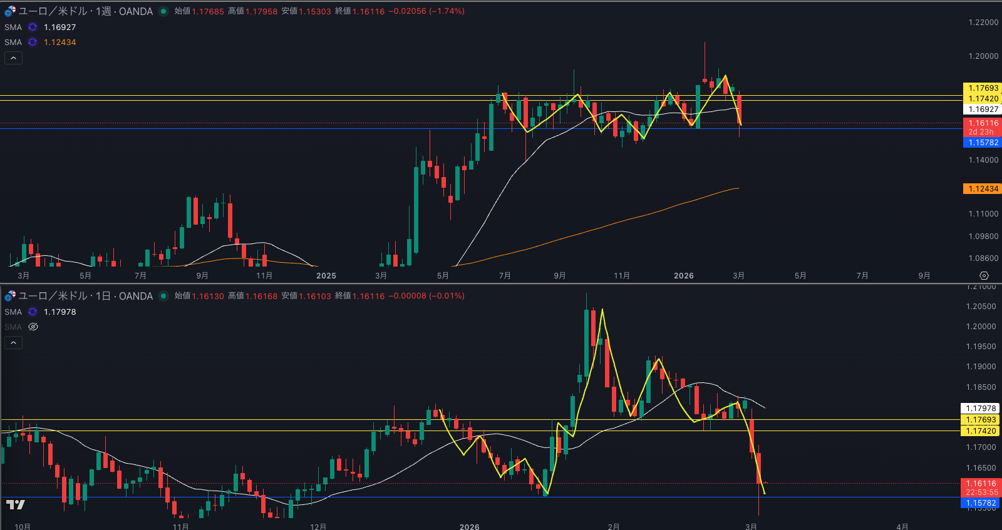Image resolution: width=1002 pixels, height=530 pixels.
Task: Click the blue 1.15782 price label on weekly axis
Action: [982, 143]
